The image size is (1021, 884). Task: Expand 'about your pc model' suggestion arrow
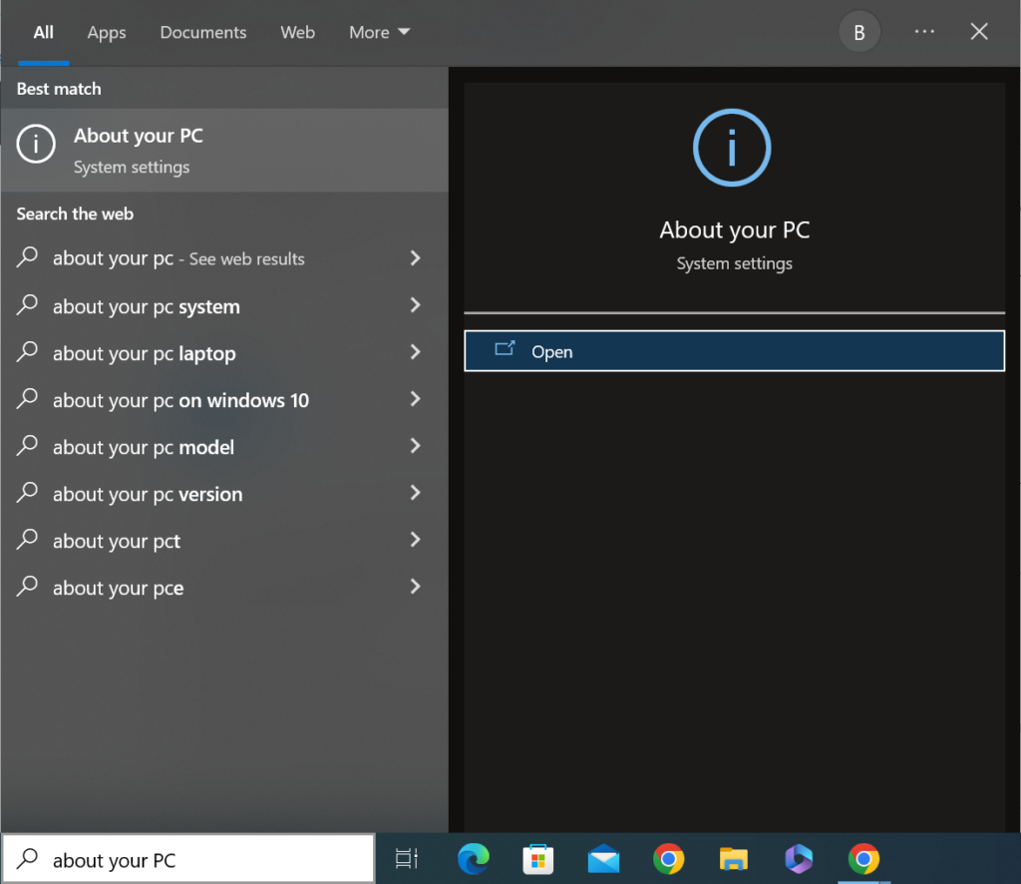pyautogui.click(x=416, y=447)
